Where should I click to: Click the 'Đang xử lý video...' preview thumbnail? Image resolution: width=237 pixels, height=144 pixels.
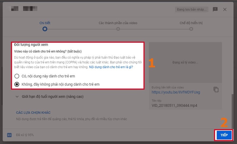click(185, 62)
